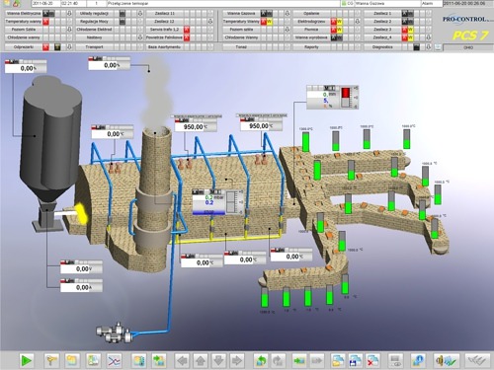The image size is (494, 370).
Task: Click the save picture floppy-disk icon
Action: (356, 361)
